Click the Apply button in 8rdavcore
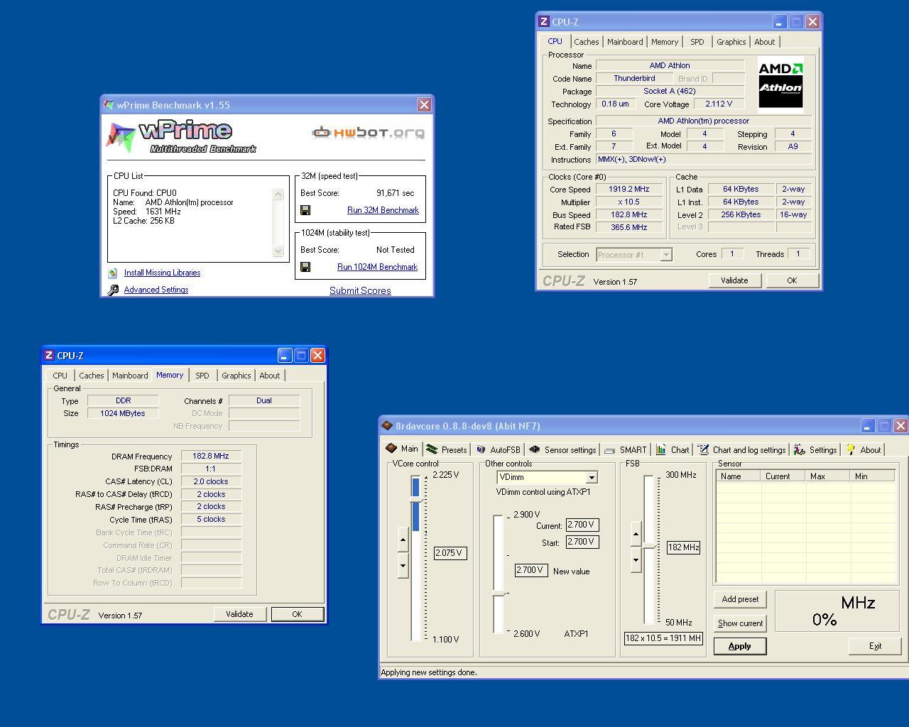This screenshot has width=909, height=727. (x=740, y=646)
